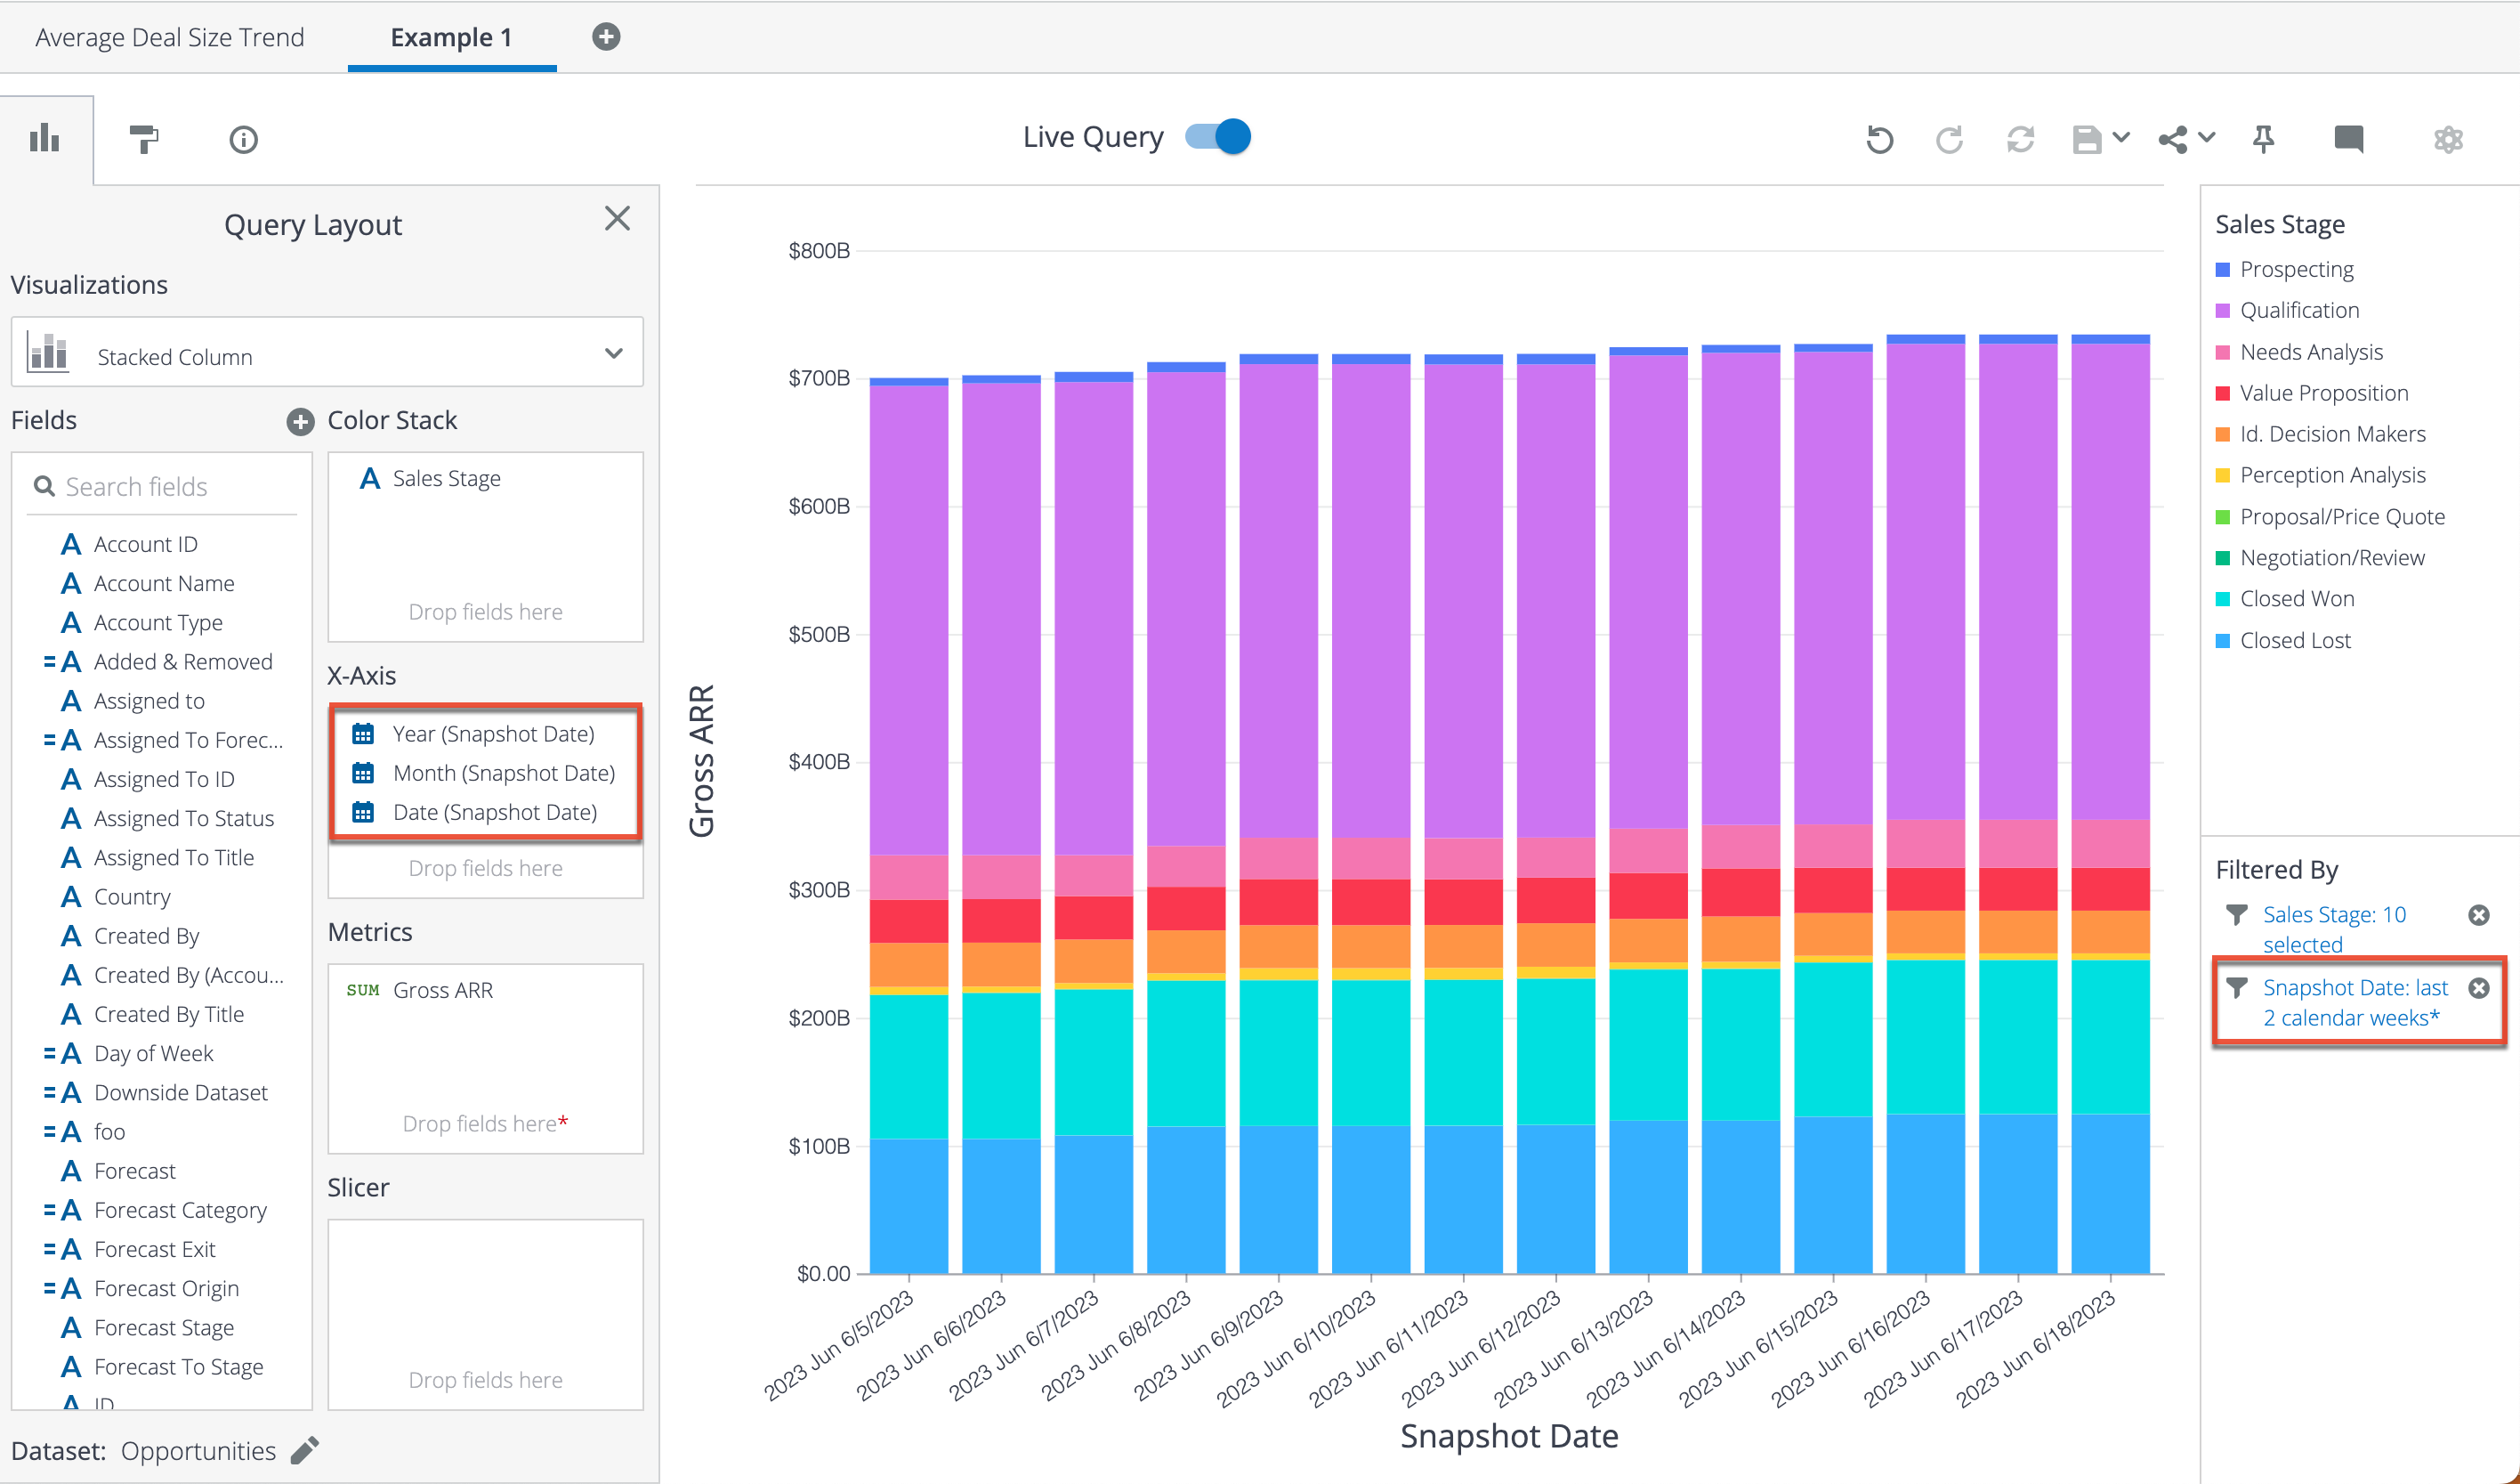Edit the Opportunities dataset pencil icon
This screenshot has width=2520, height=1484.
[305, 1450]
